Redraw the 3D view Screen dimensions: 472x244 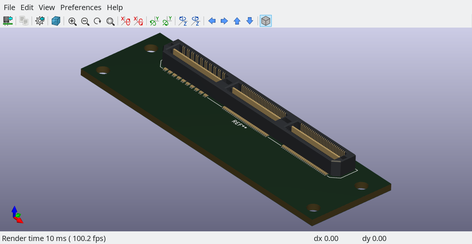tap(98, 21)
